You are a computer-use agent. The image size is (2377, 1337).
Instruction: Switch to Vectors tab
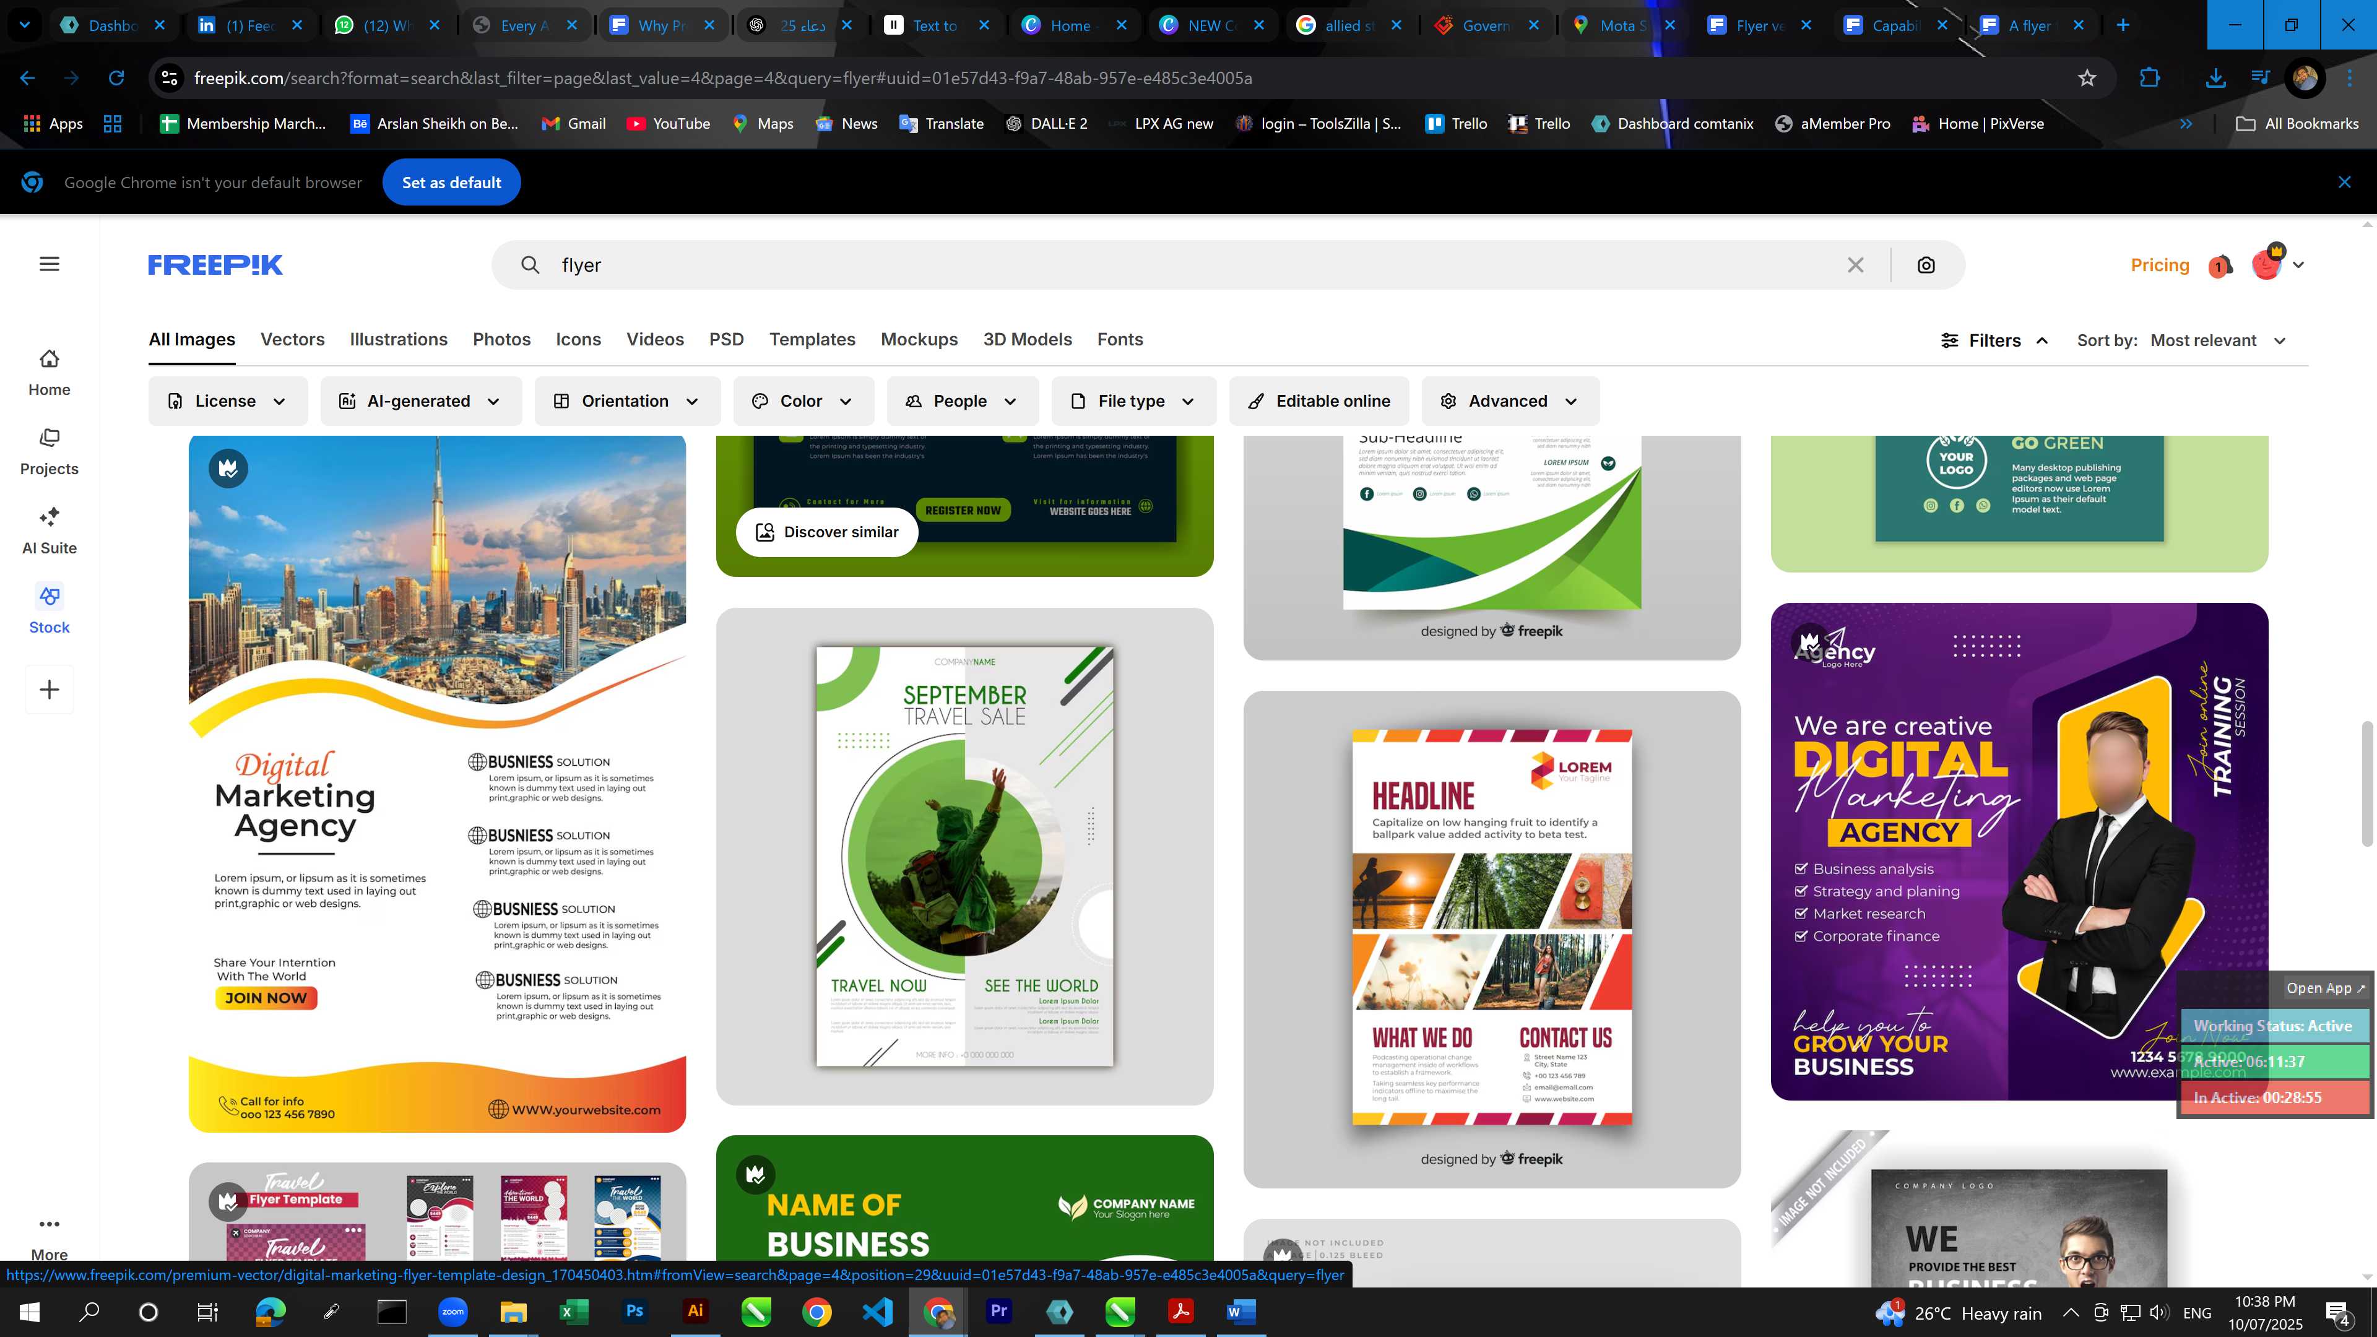[293, 340]
